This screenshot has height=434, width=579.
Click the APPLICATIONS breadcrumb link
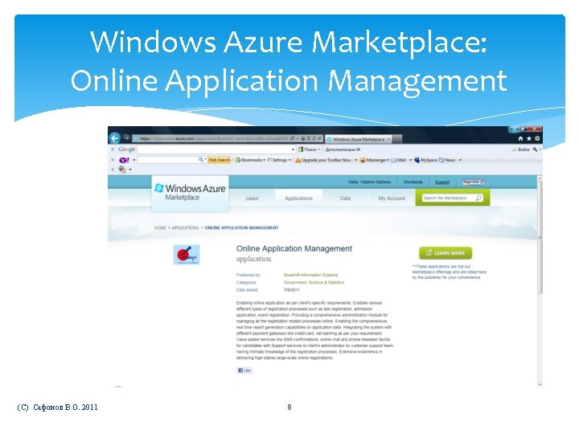pyautogui.click(x=185, y=227)
